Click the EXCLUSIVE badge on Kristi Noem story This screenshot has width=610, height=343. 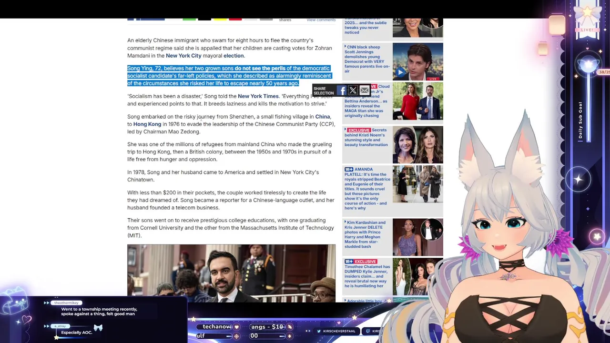coord(358,130)
